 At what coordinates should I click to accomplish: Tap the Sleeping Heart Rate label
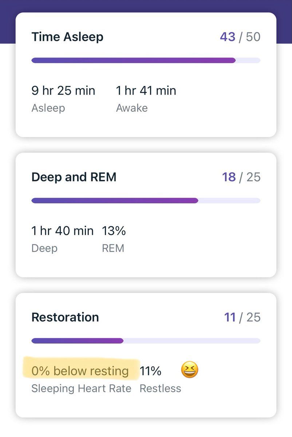click(x=81, y=388)
